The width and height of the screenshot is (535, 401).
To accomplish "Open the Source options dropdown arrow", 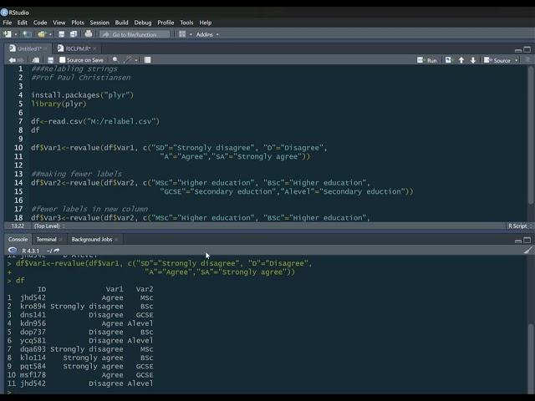I will click(517, 61).
